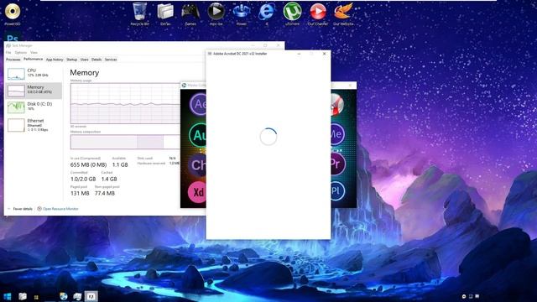Switch to the Processes tab
Viewport: 537px width, 302px height.
tap(13, 60)
